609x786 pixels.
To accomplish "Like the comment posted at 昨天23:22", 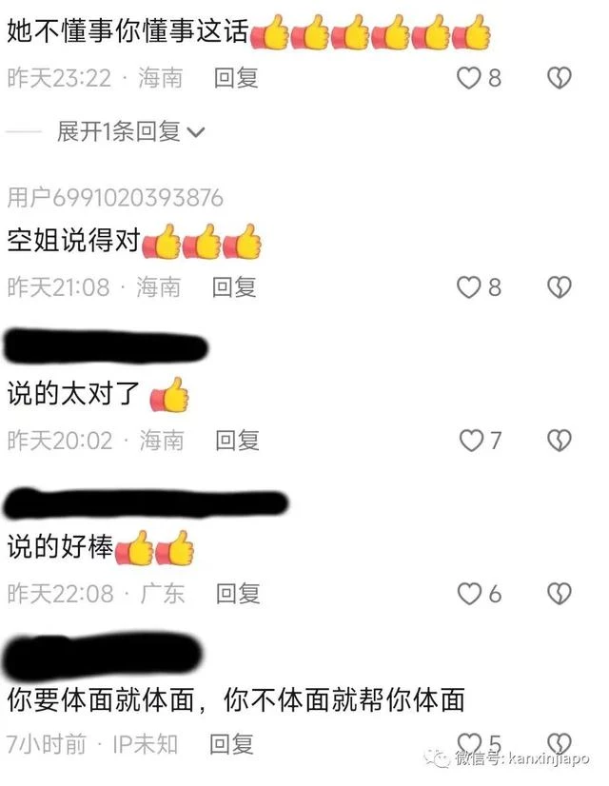I will [469, 78].
